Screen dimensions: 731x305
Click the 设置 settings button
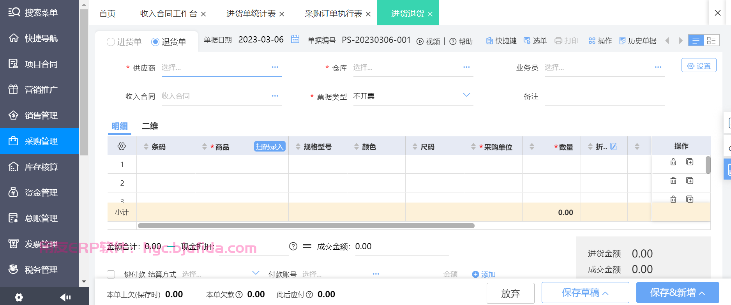pyautogui.click(x=699, y=65)
